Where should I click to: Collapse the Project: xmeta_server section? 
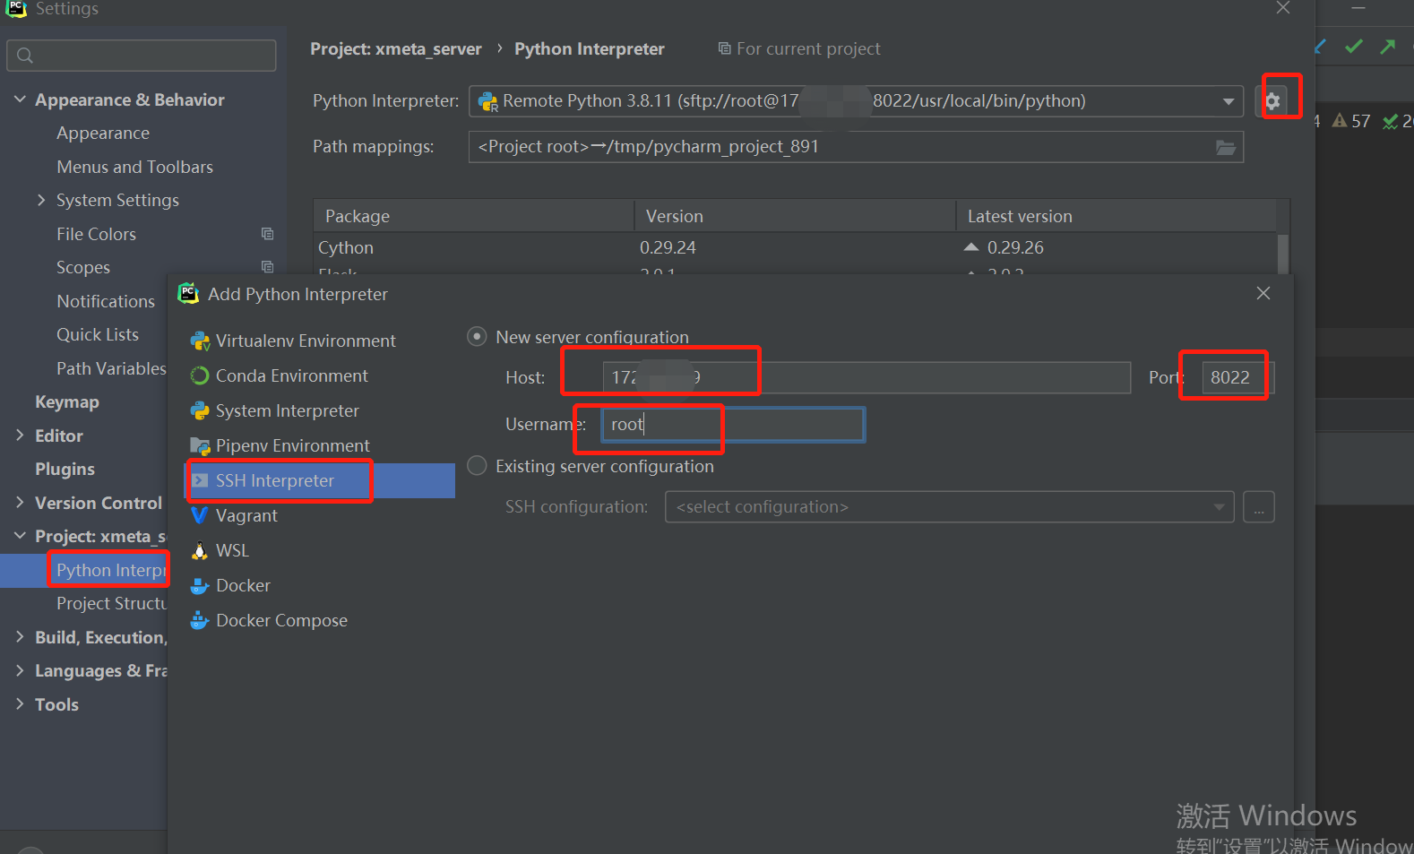(x=20, y=536)
